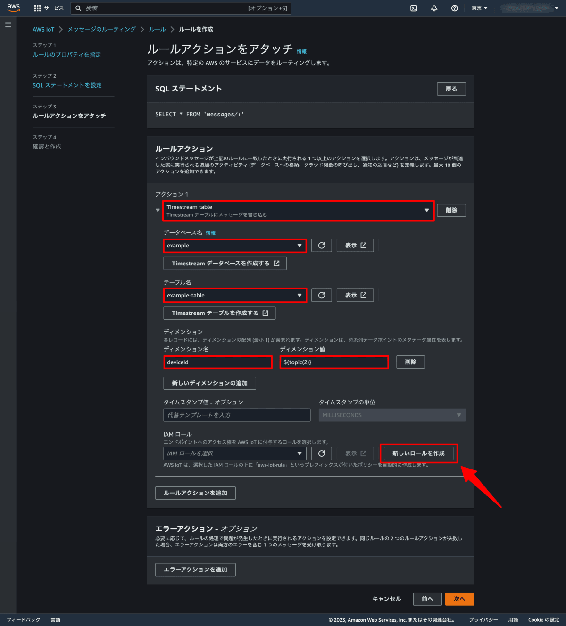Proceed with orange 次へ button

[459, 599]
